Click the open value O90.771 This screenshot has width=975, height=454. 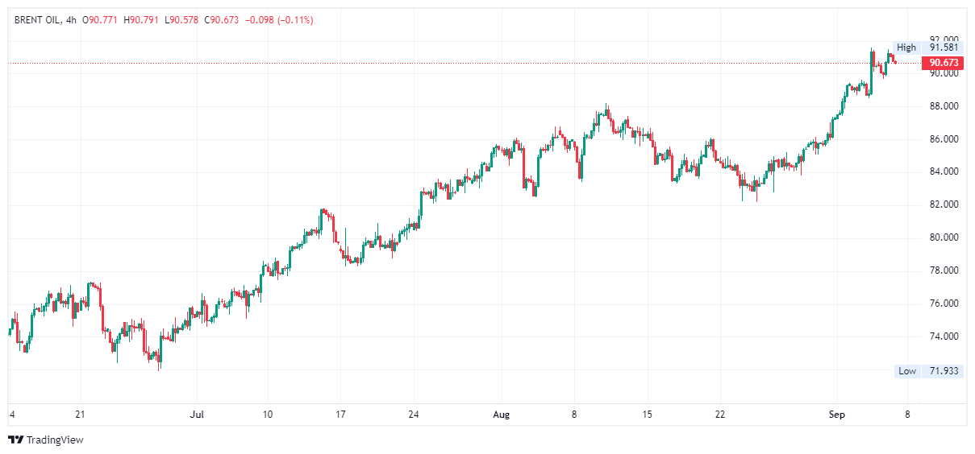pos(100,19)
